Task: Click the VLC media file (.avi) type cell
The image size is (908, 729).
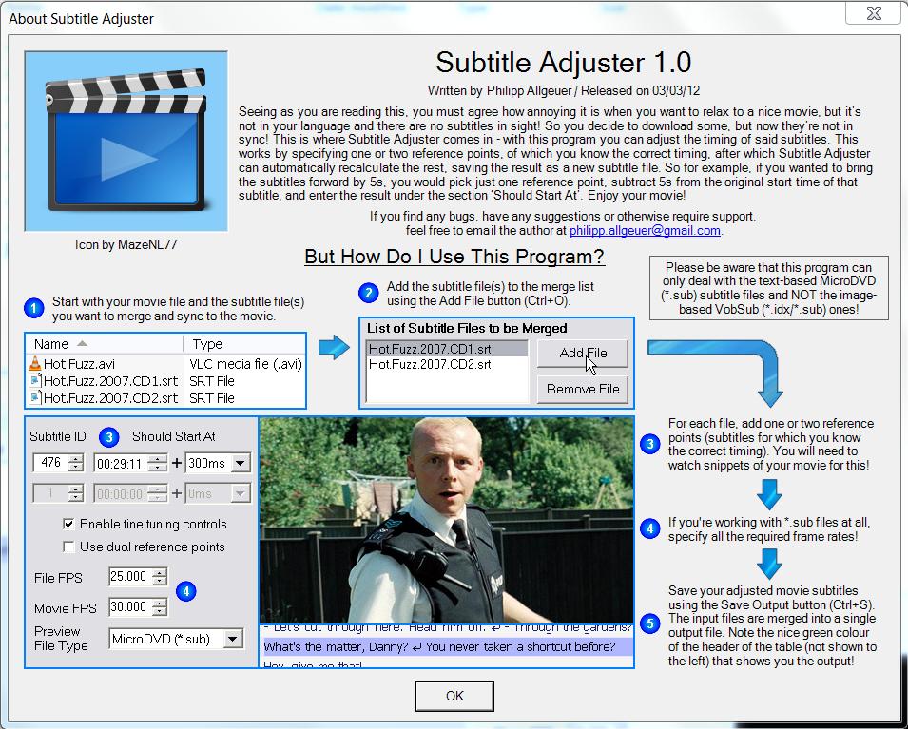Action: [245, 364]
